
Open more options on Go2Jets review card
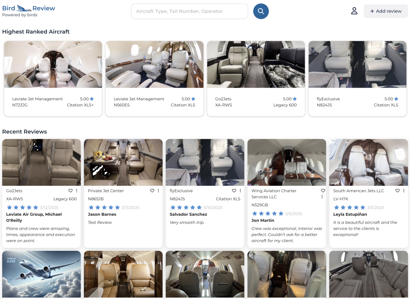pos(77,190)
